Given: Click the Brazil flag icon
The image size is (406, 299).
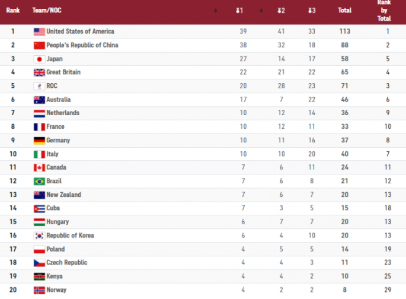Looking at the screenshot, I should point(39,181).
